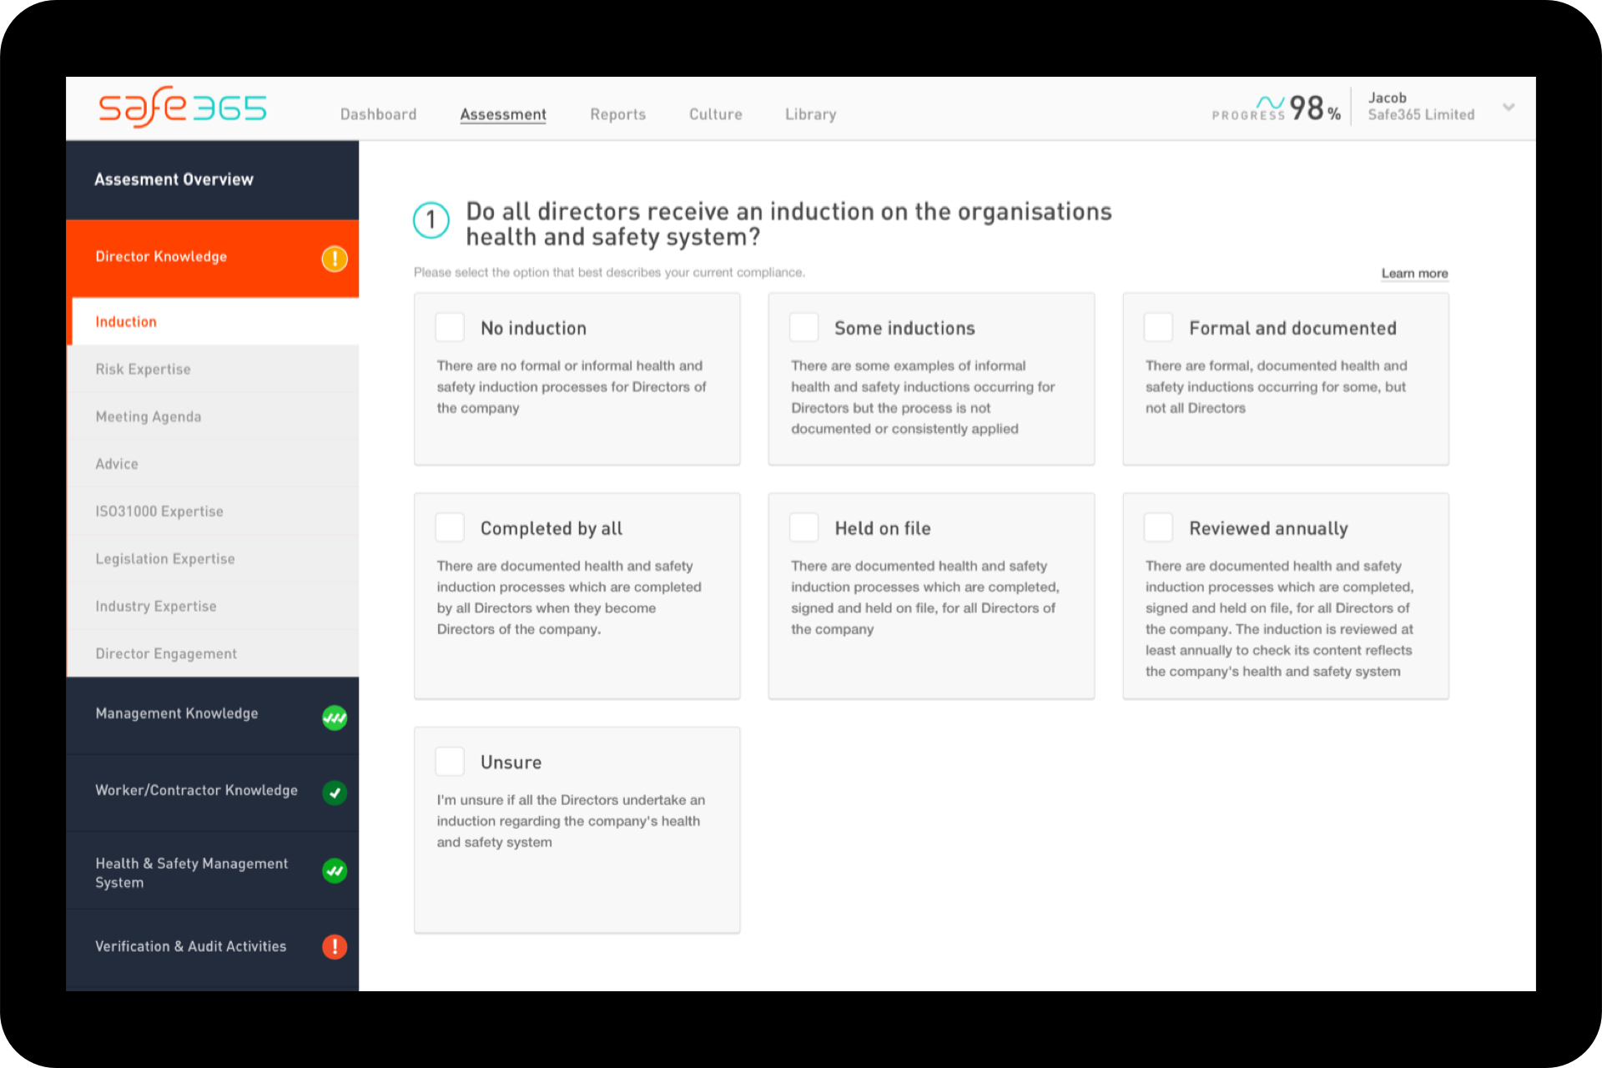This screenshot has width=1602, height=1068.
Task: Check the No induction option
Action: pos(451,327)
